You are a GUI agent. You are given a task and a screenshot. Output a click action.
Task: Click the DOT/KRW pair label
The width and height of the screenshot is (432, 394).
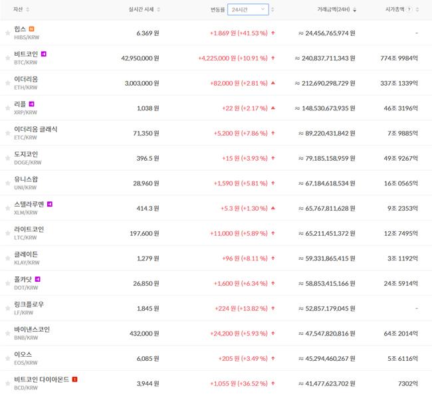click(26, 288)
